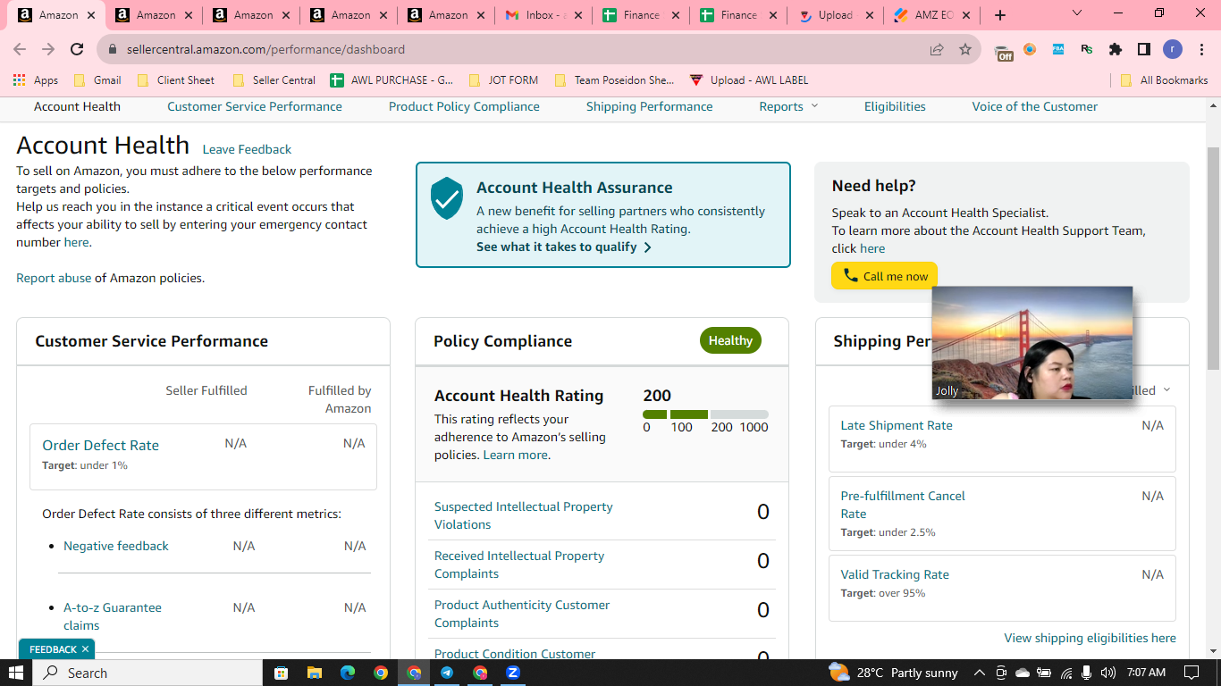Open File Explorer from the taskbar
Screen dimensions: 1221x686
click(314, 673)
